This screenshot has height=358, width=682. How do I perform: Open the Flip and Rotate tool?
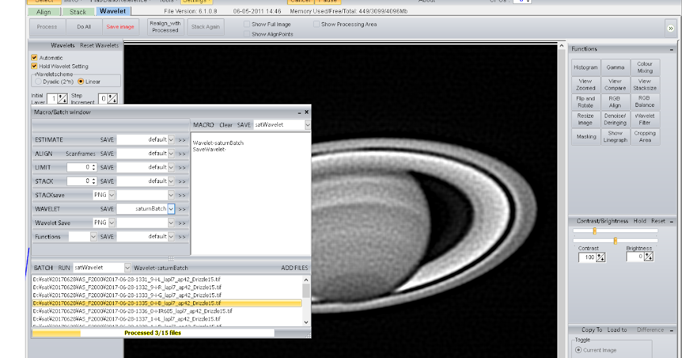coord(586,101)
